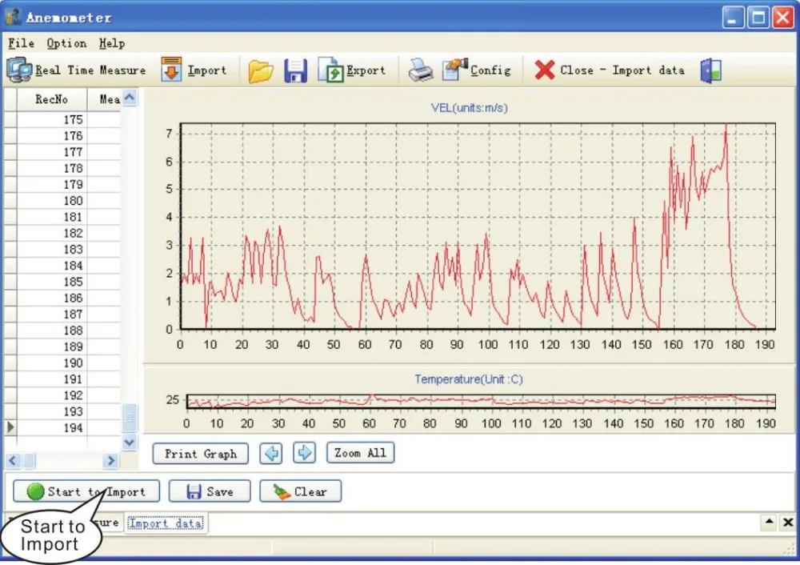Screen dimensions: 800x565
Task: Close the bottom tab panel with X
Action: [x=788, y=522]
